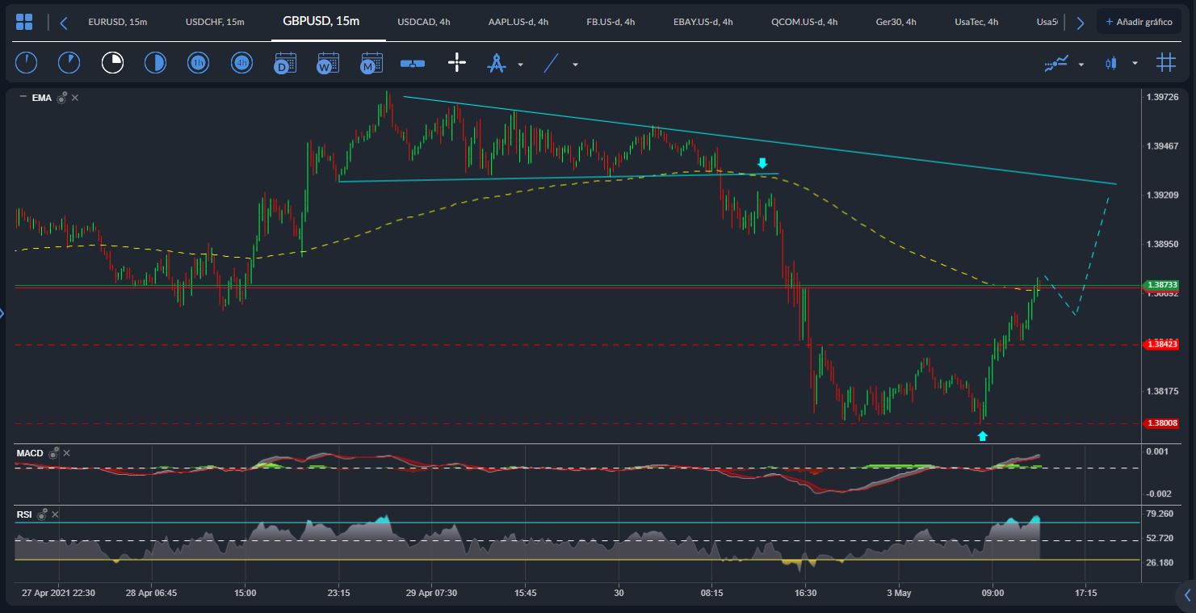Viewport: 1196px width, 613px height.
Task: Click the green 1.38733 price label
Action: click(1162, 285)
